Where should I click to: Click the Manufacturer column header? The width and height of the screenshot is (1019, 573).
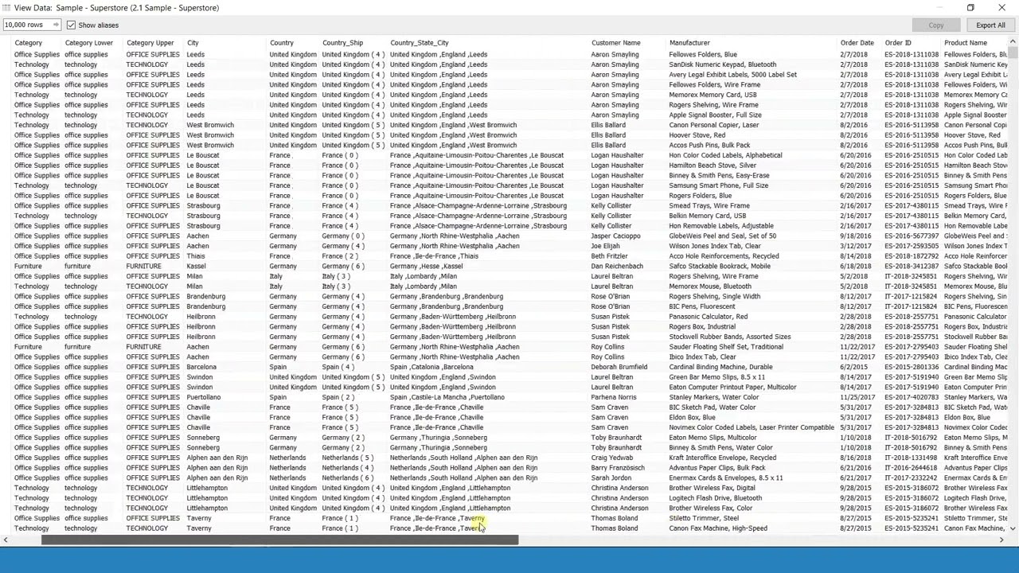click(x=689, y=43)
